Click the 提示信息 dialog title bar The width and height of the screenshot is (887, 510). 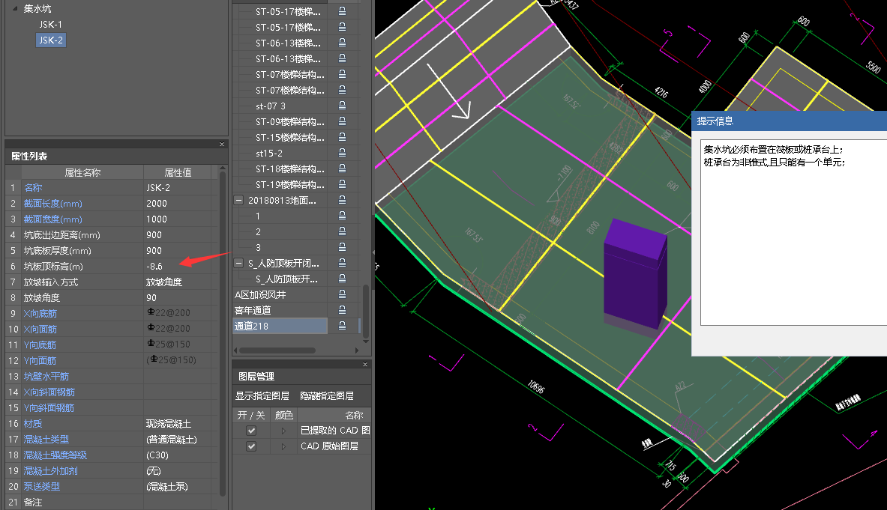point(789,121)
